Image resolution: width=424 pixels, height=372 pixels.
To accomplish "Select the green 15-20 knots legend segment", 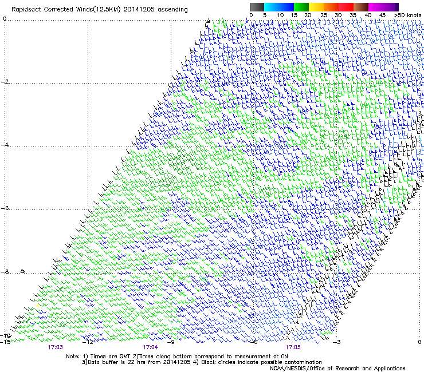I will pos(301,7).
